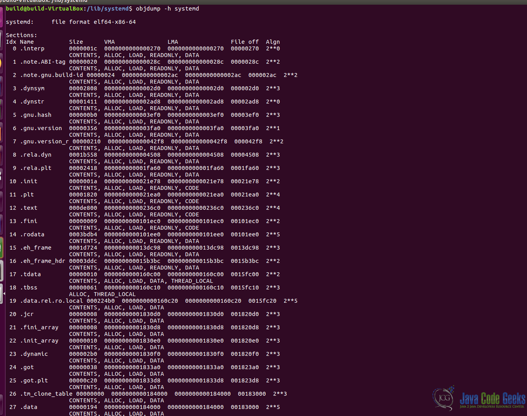This screenshot has width=527, height=416.
Task: Open the 'Java Code Geeks' watermark link
Action: tap(491, 398)
